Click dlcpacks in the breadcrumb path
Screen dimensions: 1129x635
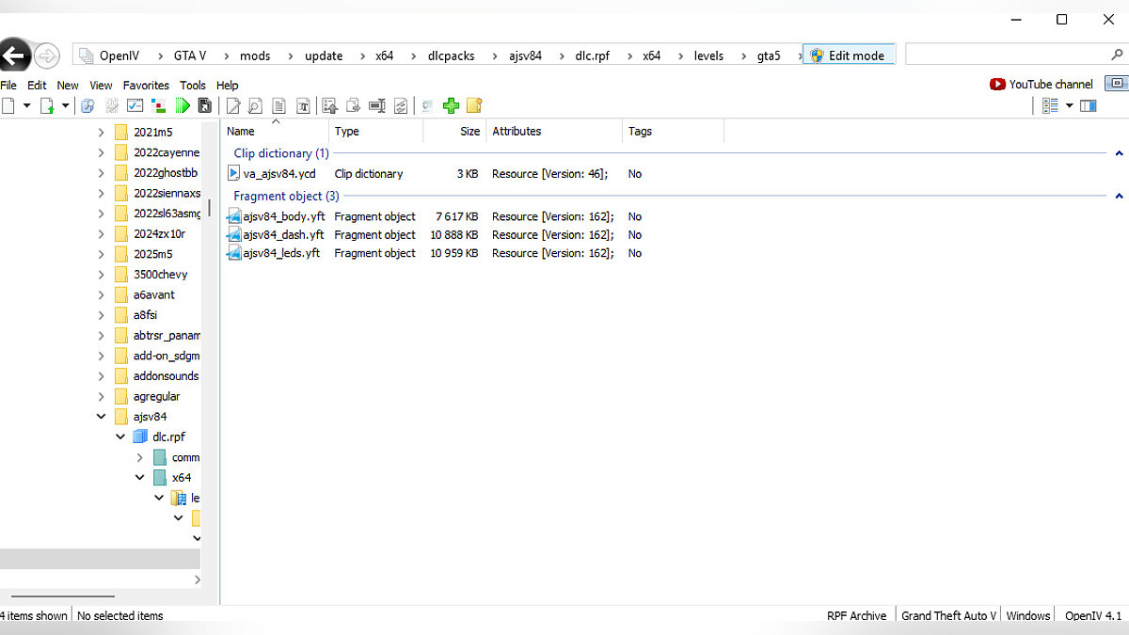tap(453, 56)
